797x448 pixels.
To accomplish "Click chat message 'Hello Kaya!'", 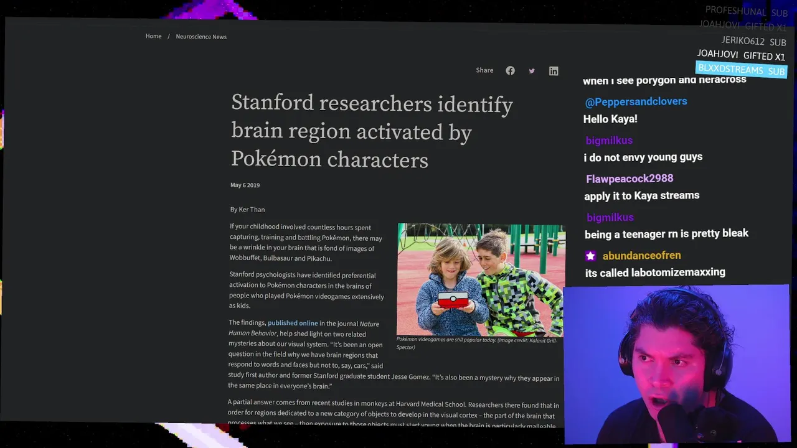I will click(610, 119).
